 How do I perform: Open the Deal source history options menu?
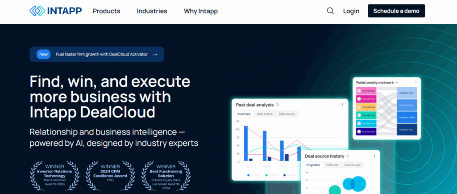pos(374,156)
